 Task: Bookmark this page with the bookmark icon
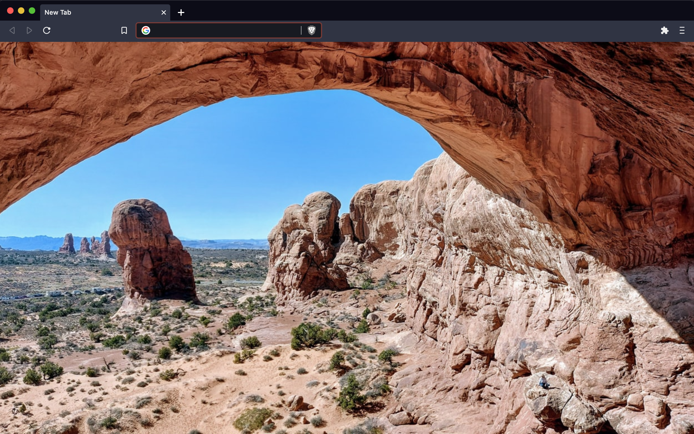coord(124,30)
